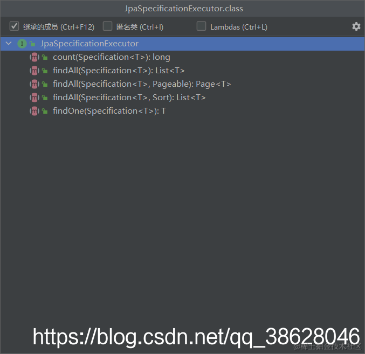Click public-access lock icon on count row
The height and width of the screenshot is (354, 365).
point(45,57)
